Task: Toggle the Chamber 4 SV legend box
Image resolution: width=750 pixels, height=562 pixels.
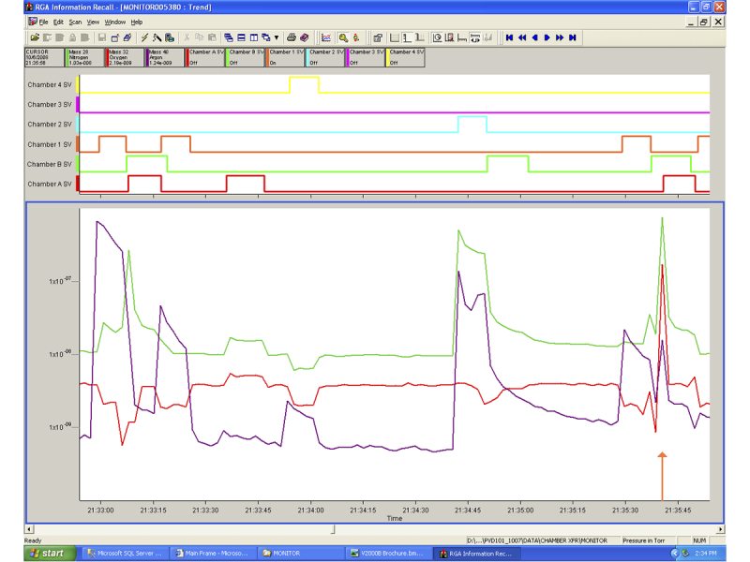Action: click(x=407, y=57)
